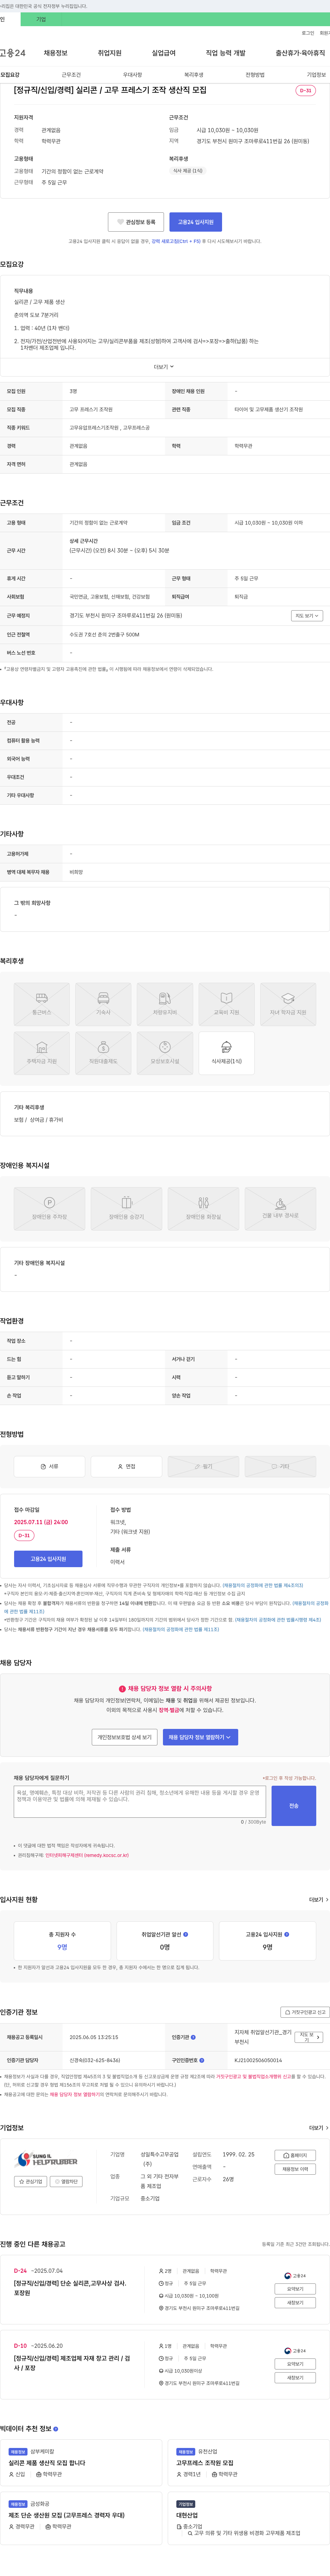This screenshot has width=330, height=2576.
Task: Click 요약보기 for the D-10 posting
Action: coord(295,2364)
